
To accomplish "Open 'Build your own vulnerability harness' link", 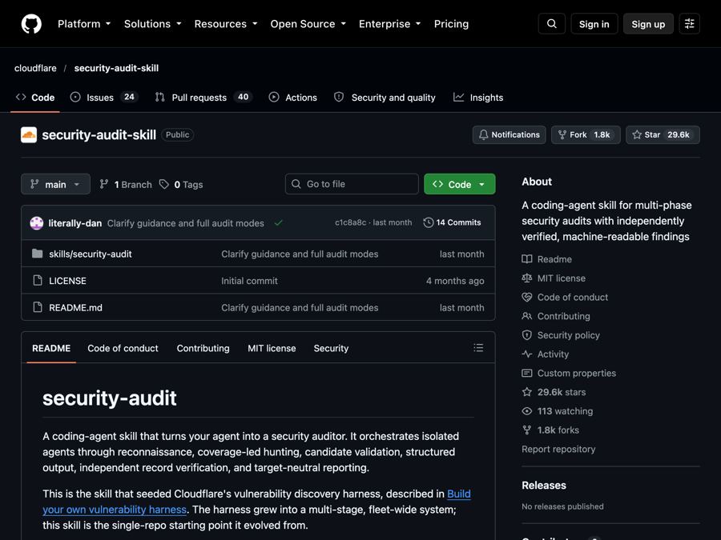I will [256, 502].
